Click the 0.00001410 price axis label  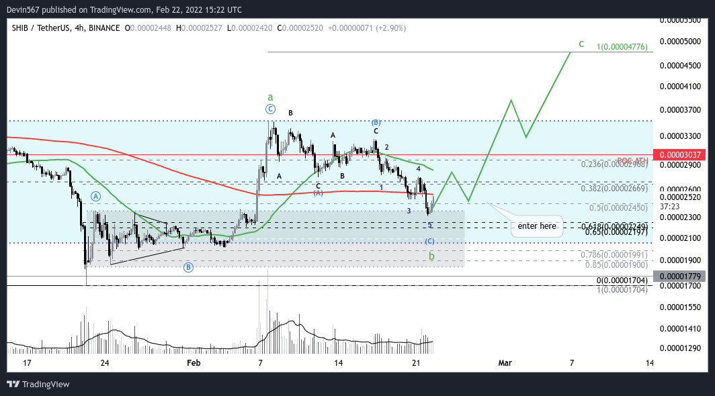[x=680, y=329]
